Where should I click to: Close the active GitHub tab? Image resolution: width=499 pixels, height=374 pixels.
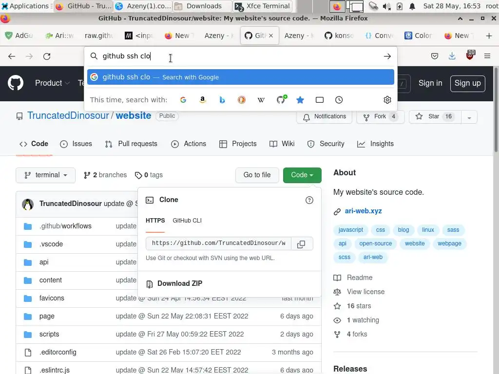pyautogui.click(x=271, y=36)
